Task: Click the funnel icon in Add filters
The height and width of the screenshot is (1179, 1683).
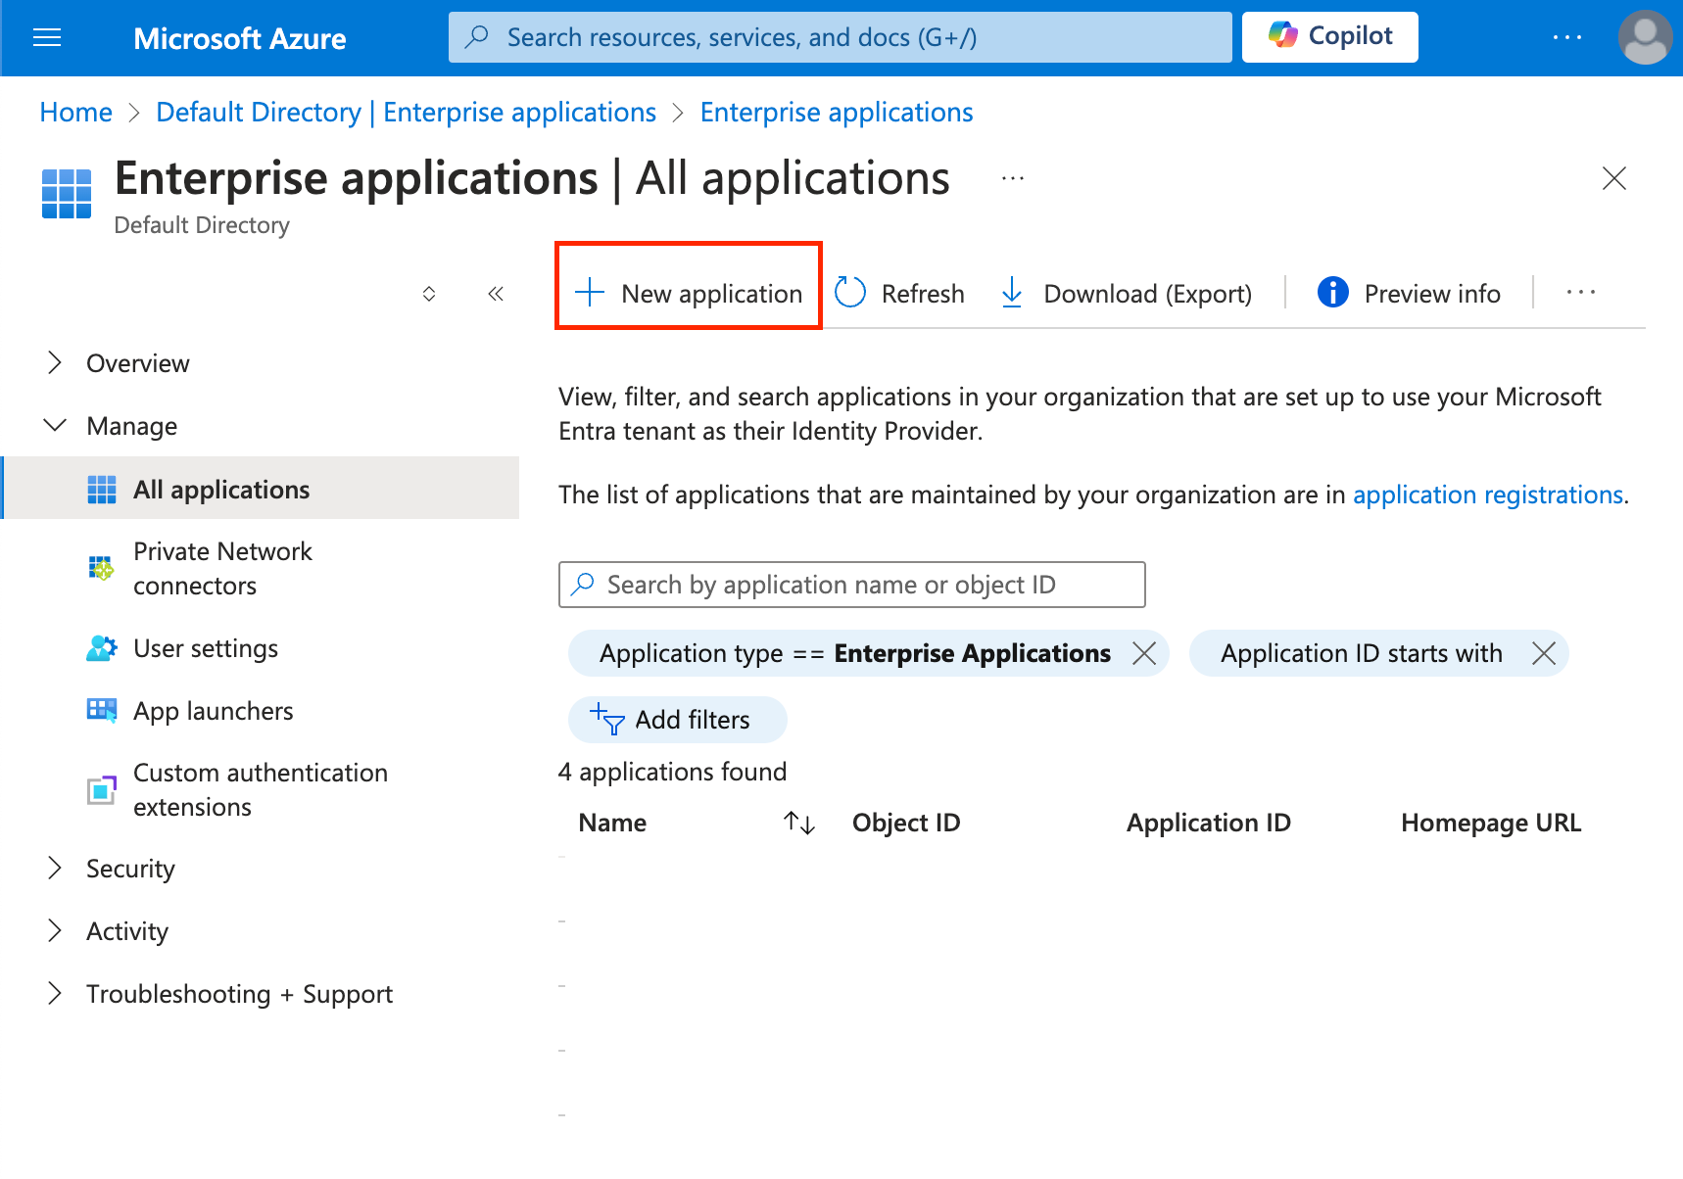Action: [607, 719]
